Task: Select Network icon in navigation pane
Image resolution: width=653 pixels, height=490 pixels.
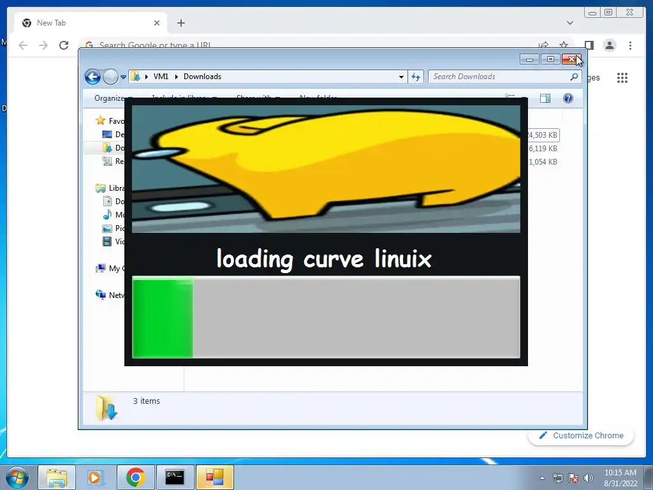Action: pyautogui.click(x=100, y=295)
